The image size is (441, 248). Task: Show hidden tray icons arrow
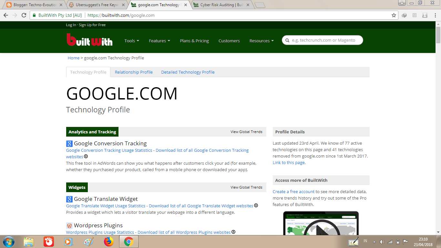click(x=374, y=242)
